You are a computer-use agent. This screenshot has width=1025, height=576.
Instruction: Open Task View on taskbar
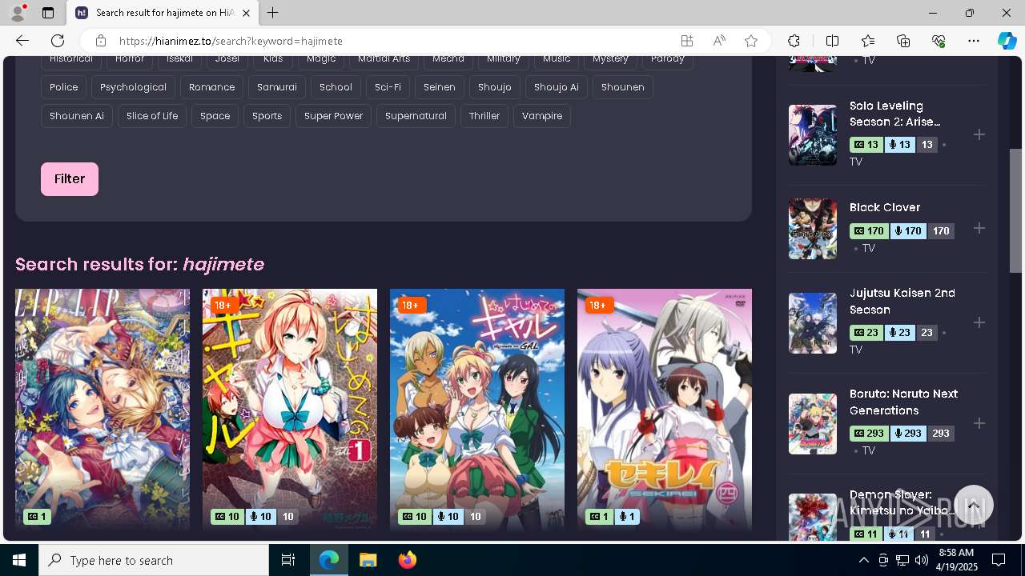point(288,560)
